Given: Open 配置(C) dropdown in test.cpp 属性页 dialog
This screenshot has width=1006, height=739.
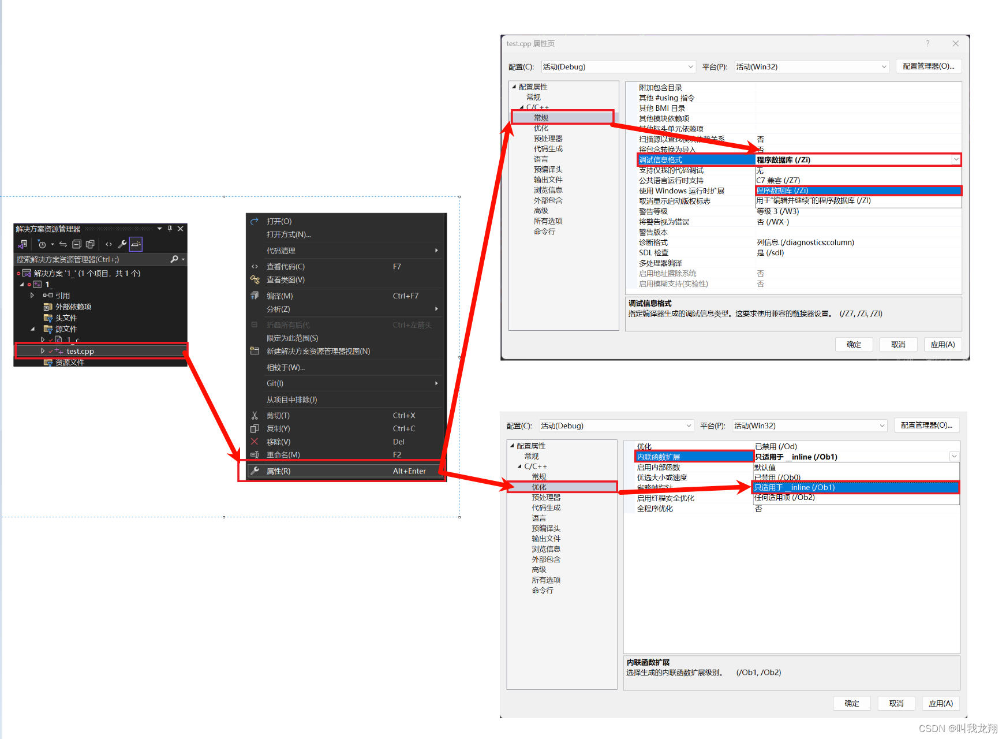Looking at the screenshot, I should pyautogui.click(x=618, y=66).
